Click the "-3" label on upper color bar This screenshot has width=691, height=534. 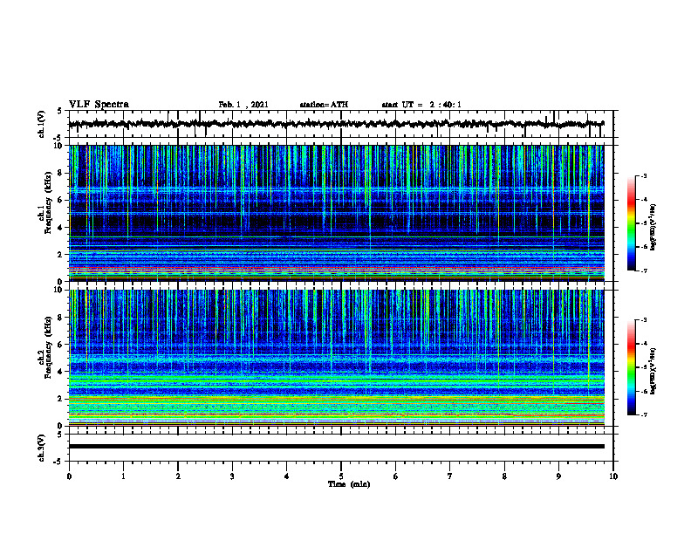[643, 175]
